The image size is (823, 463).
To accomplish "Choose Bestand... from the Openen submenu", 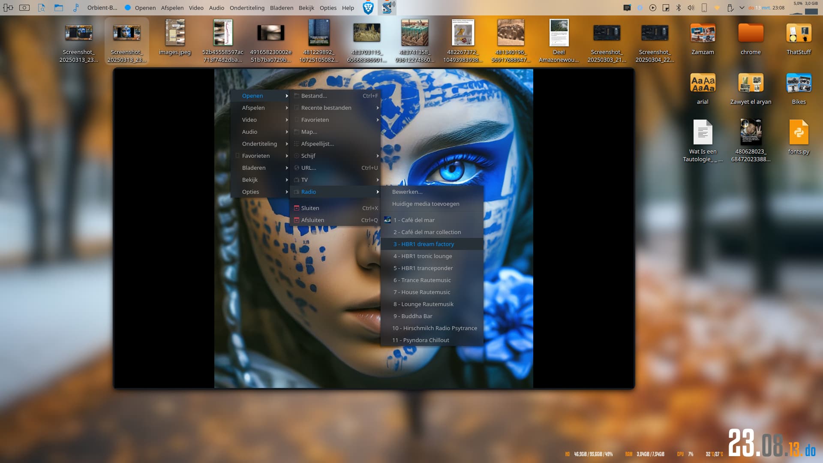I will (335, 96).
